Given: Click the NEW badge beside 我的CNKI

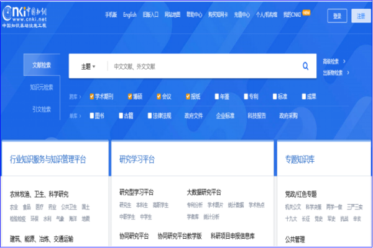Looking at the screenshot, I should [x=305, y=12].
